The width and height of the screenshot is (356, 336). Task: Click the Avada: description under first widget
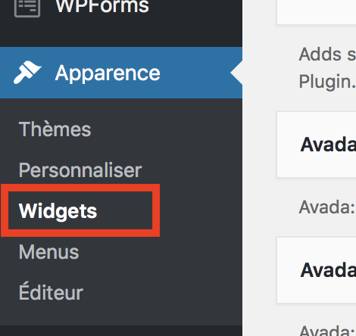[x=327, y=207]
